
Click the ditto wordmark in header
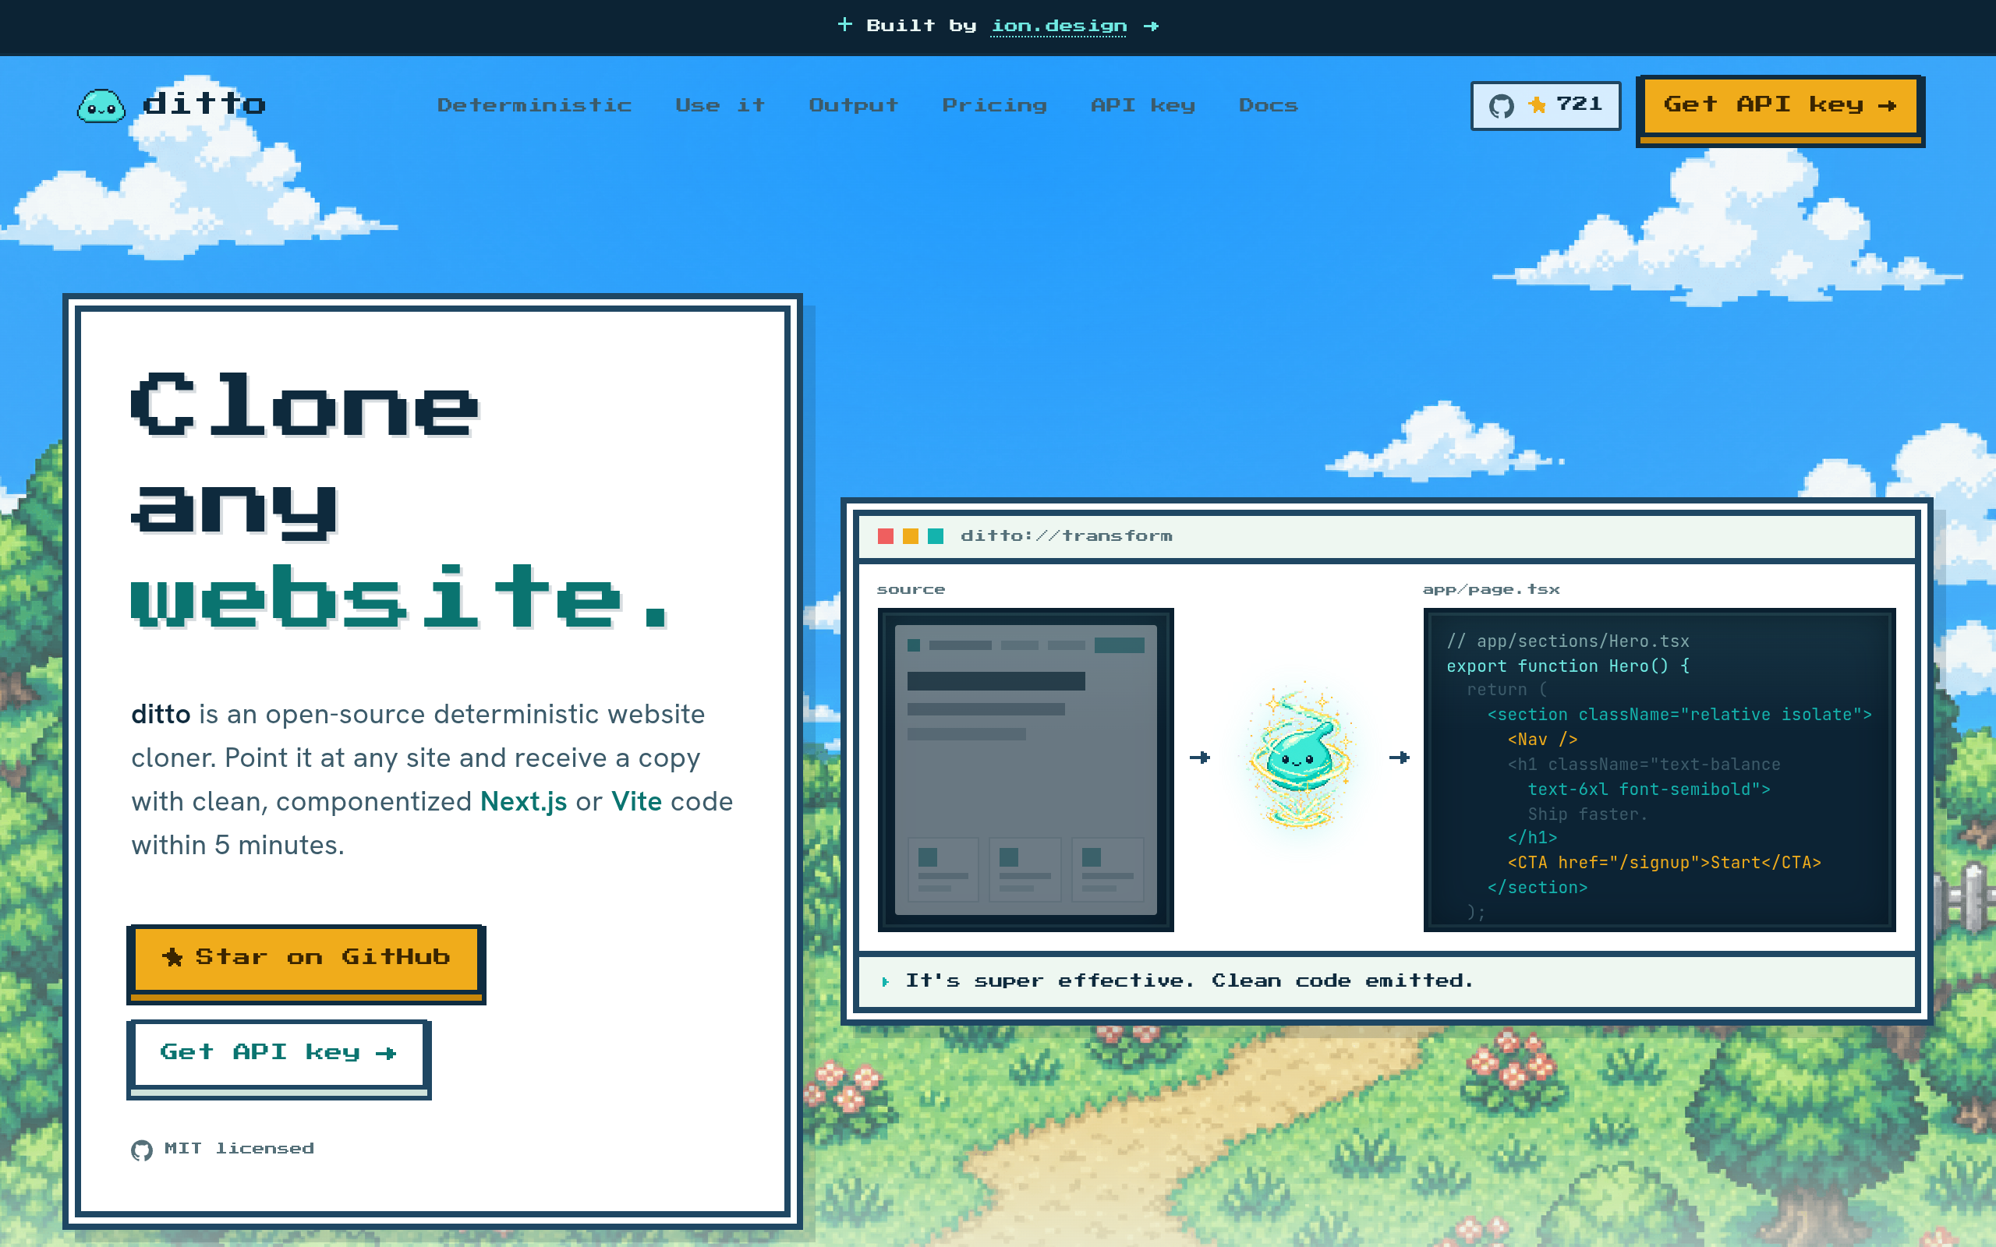tap(204, 104)
